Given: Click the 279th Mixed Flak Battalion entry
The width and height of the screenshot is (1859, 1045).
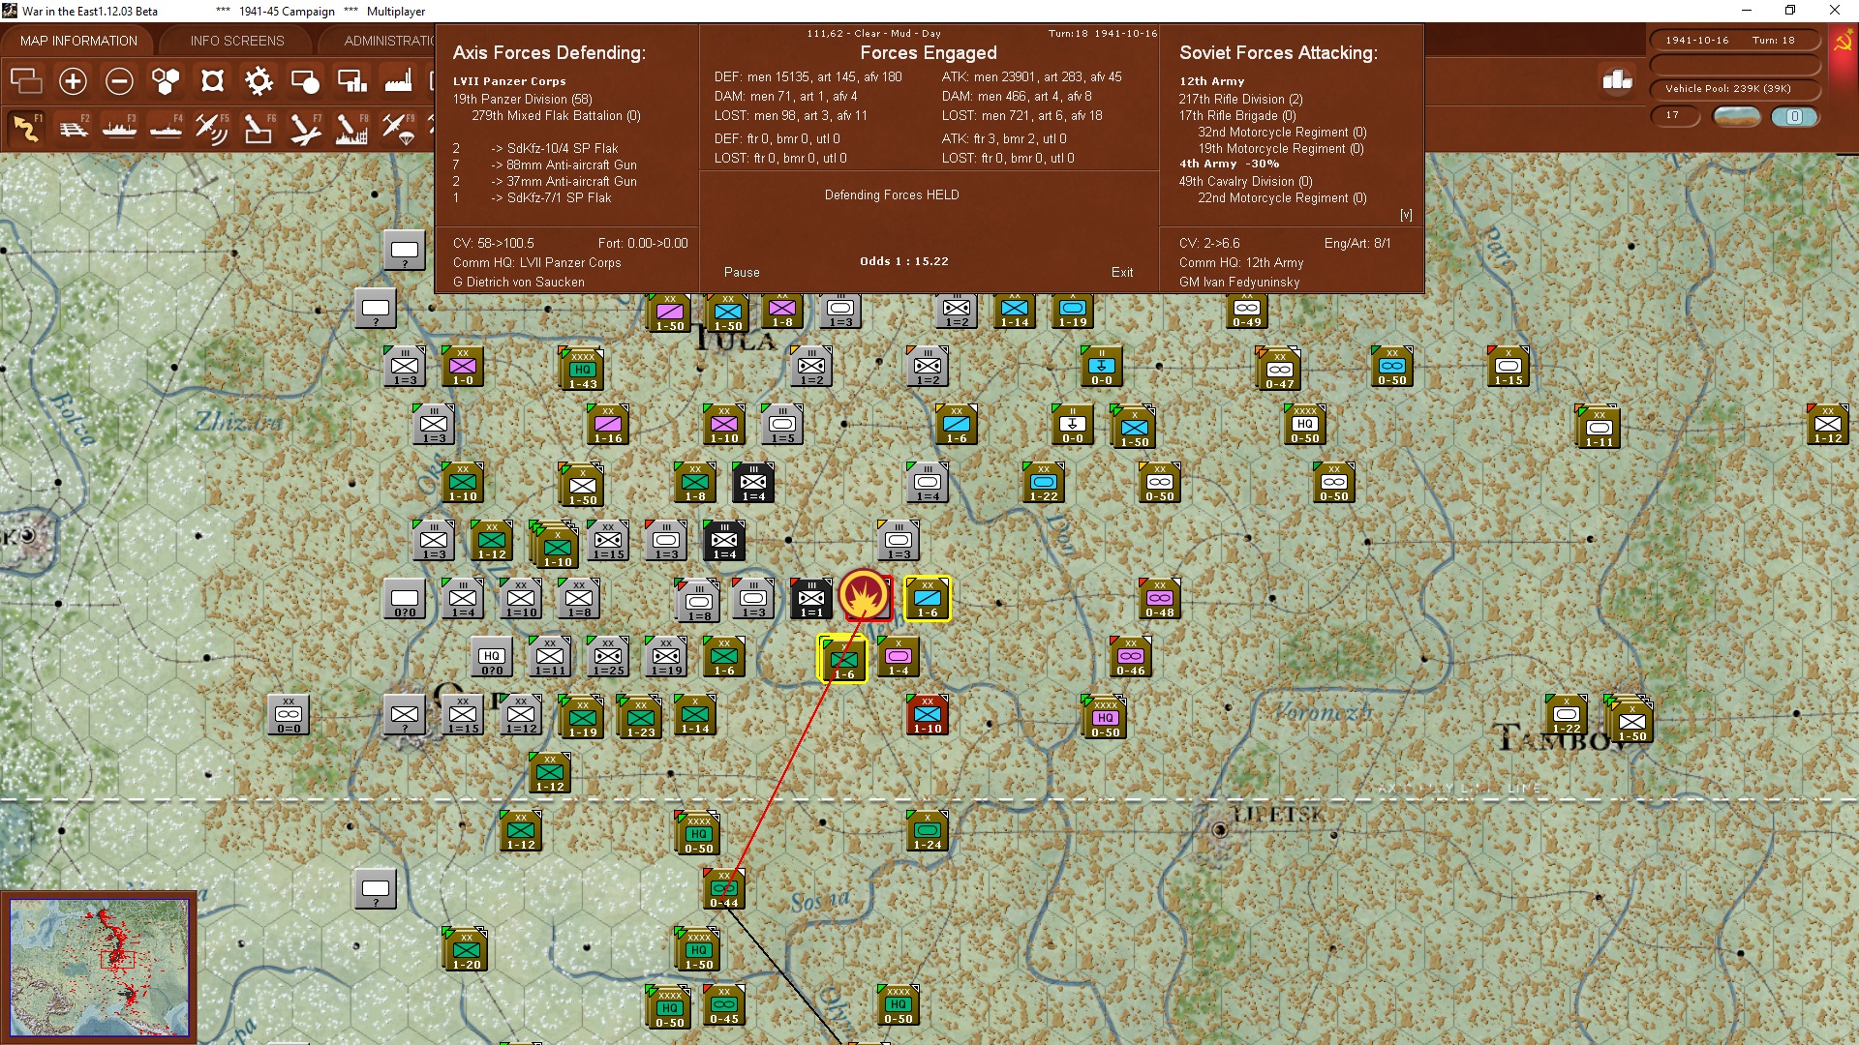Looking at the screenshot, I should [557, 115].
